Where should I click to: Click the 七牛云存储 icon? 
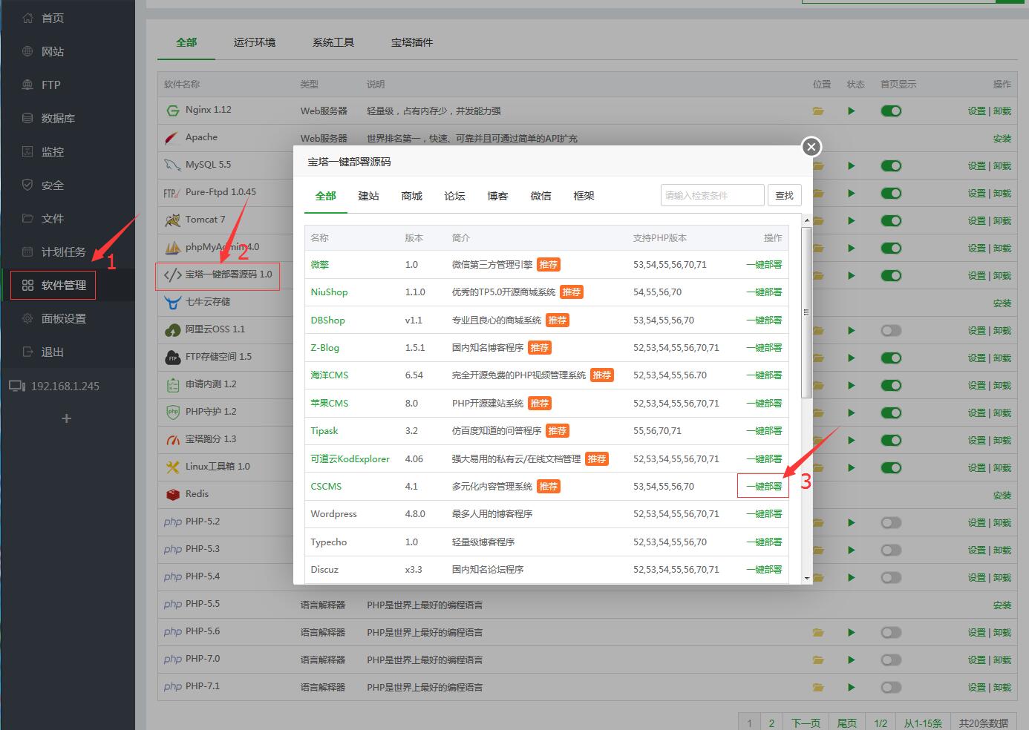coord(173,303)
